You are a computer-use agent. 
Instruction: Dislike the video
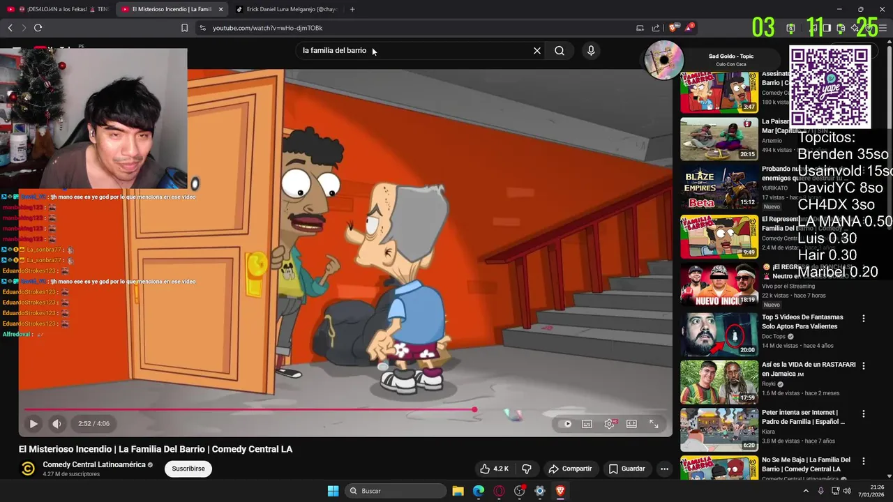point(527,469)
